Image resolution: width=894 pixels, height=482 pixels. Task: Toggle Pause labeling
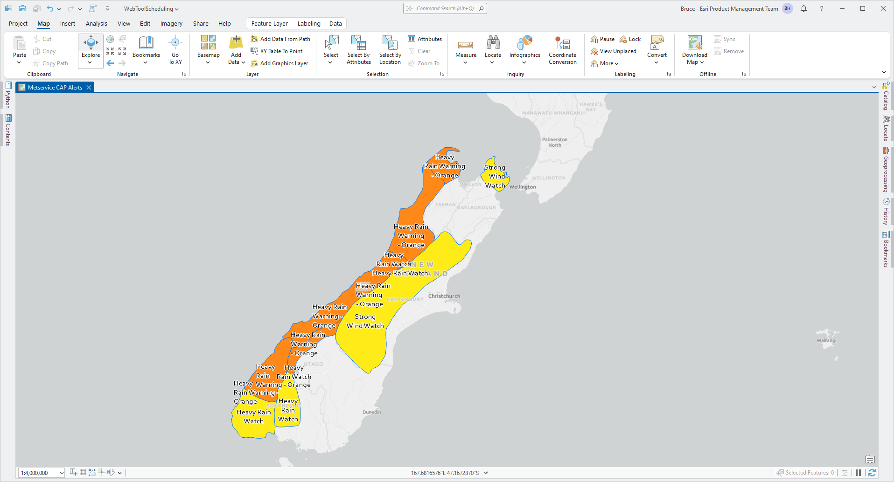602,39
